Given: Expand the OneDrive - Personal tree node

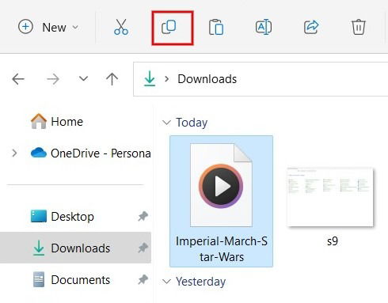Looking at the screenshot, I should 14,153.
